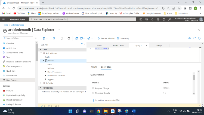Click the Save Query button

(123, 38)
